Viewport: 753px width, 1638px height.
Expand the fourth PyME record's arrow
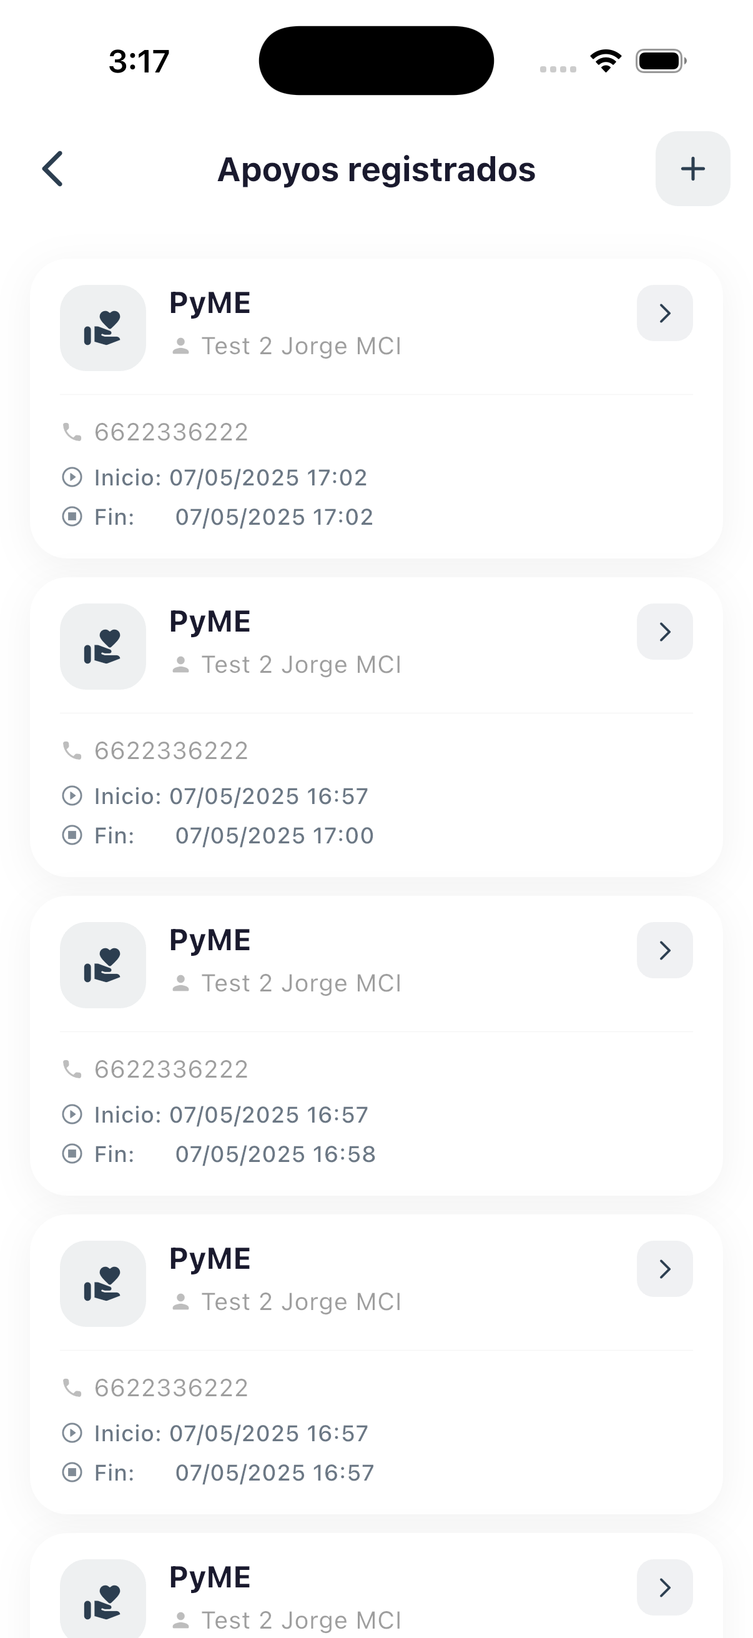pyautogui.click(x=665, y=1269)
